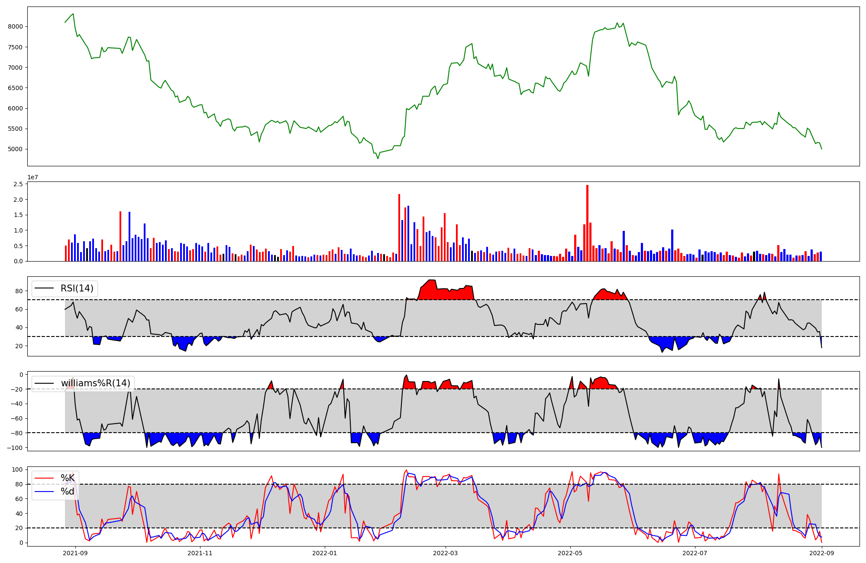Click the 2021-09 date tick label

pyautogui.click(x=75, y=553)
